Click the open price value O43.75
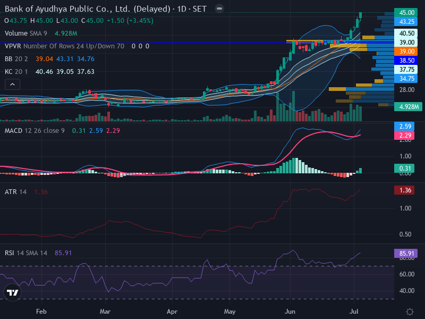Screen dimensions: 425x319 15,21
